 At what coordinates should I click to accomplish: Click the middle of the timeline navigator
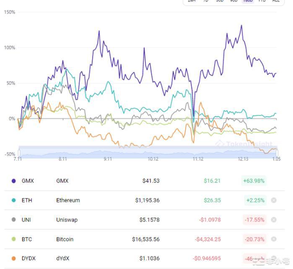coord(148,153)
